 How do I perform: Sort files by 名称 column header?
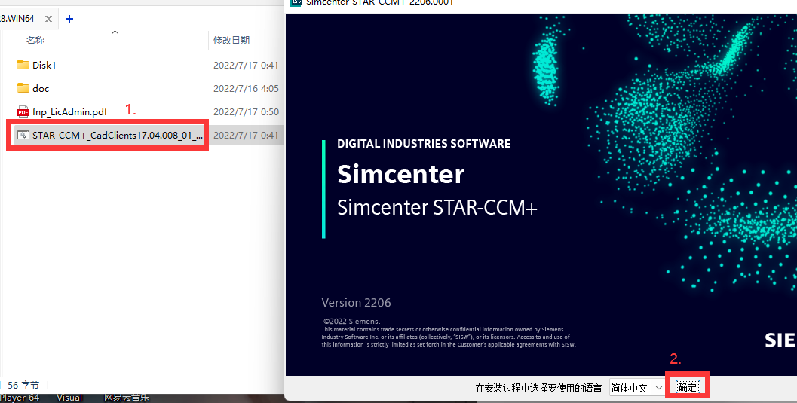click(x=35, y=40)
